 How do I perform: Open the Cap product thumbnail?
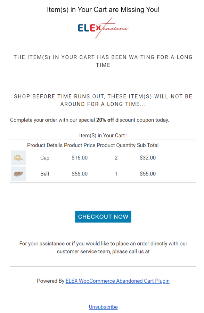(x=18, y=158)
